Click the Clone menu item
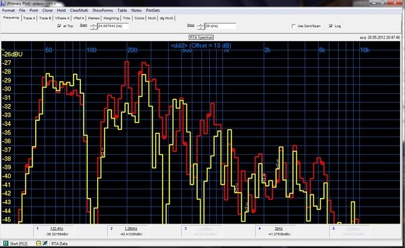The width and height of the screenshot is (405, 248). (x=47, y=10)
